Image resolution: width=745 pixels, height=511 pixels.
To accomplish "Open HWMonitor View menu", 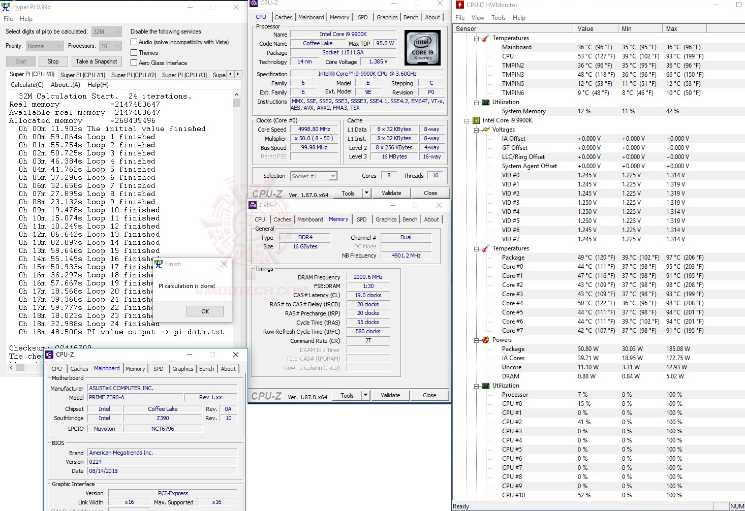I will pyautogui.click(x=478, y=17).
